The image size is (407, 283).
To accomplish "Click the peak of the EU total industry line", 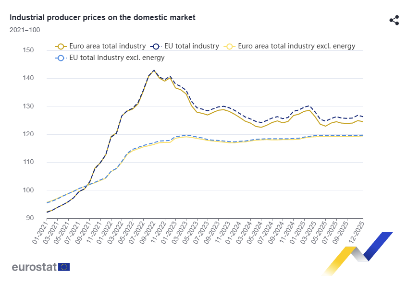I will click(x=154, y=71).
